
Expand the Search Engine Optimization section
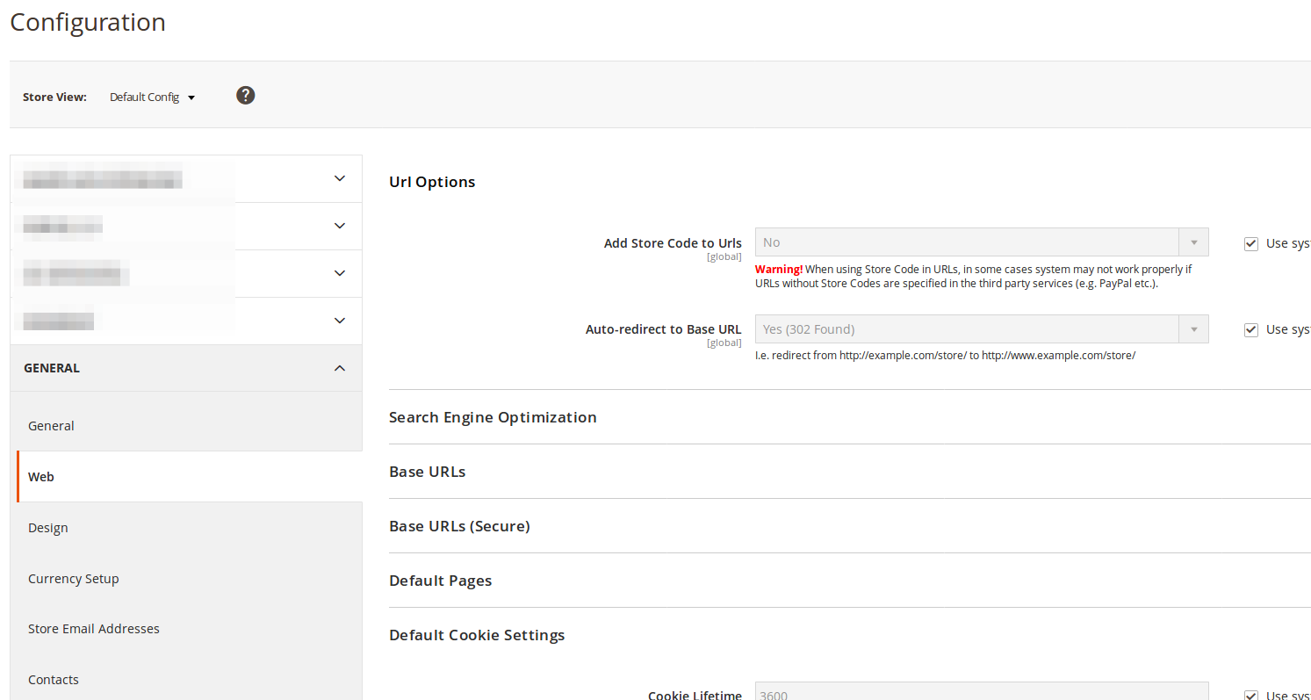pos(493,417)
